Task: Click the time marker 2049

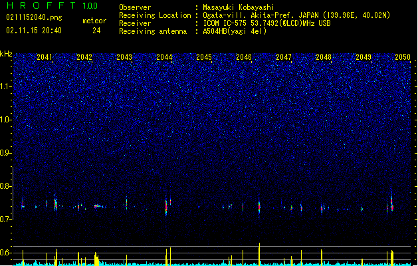Action: tap(364, 57)
